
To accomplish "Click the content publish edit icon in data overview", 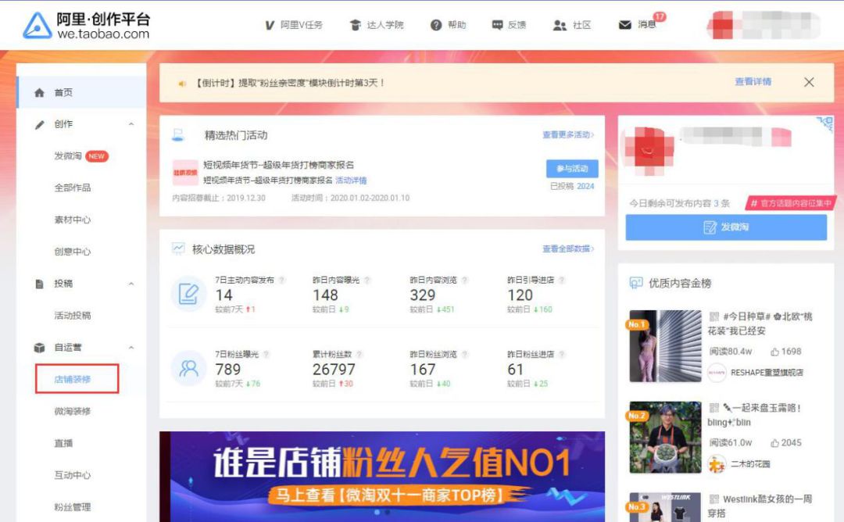I will tap(188, 294).
